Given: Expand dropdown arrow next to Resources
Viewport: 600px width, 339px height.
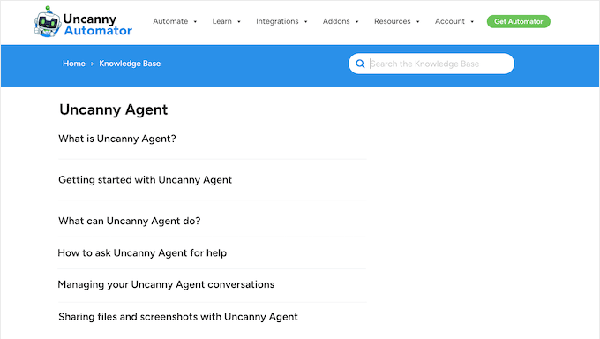Looking at the screenshot, I should (x=418, y=22).
